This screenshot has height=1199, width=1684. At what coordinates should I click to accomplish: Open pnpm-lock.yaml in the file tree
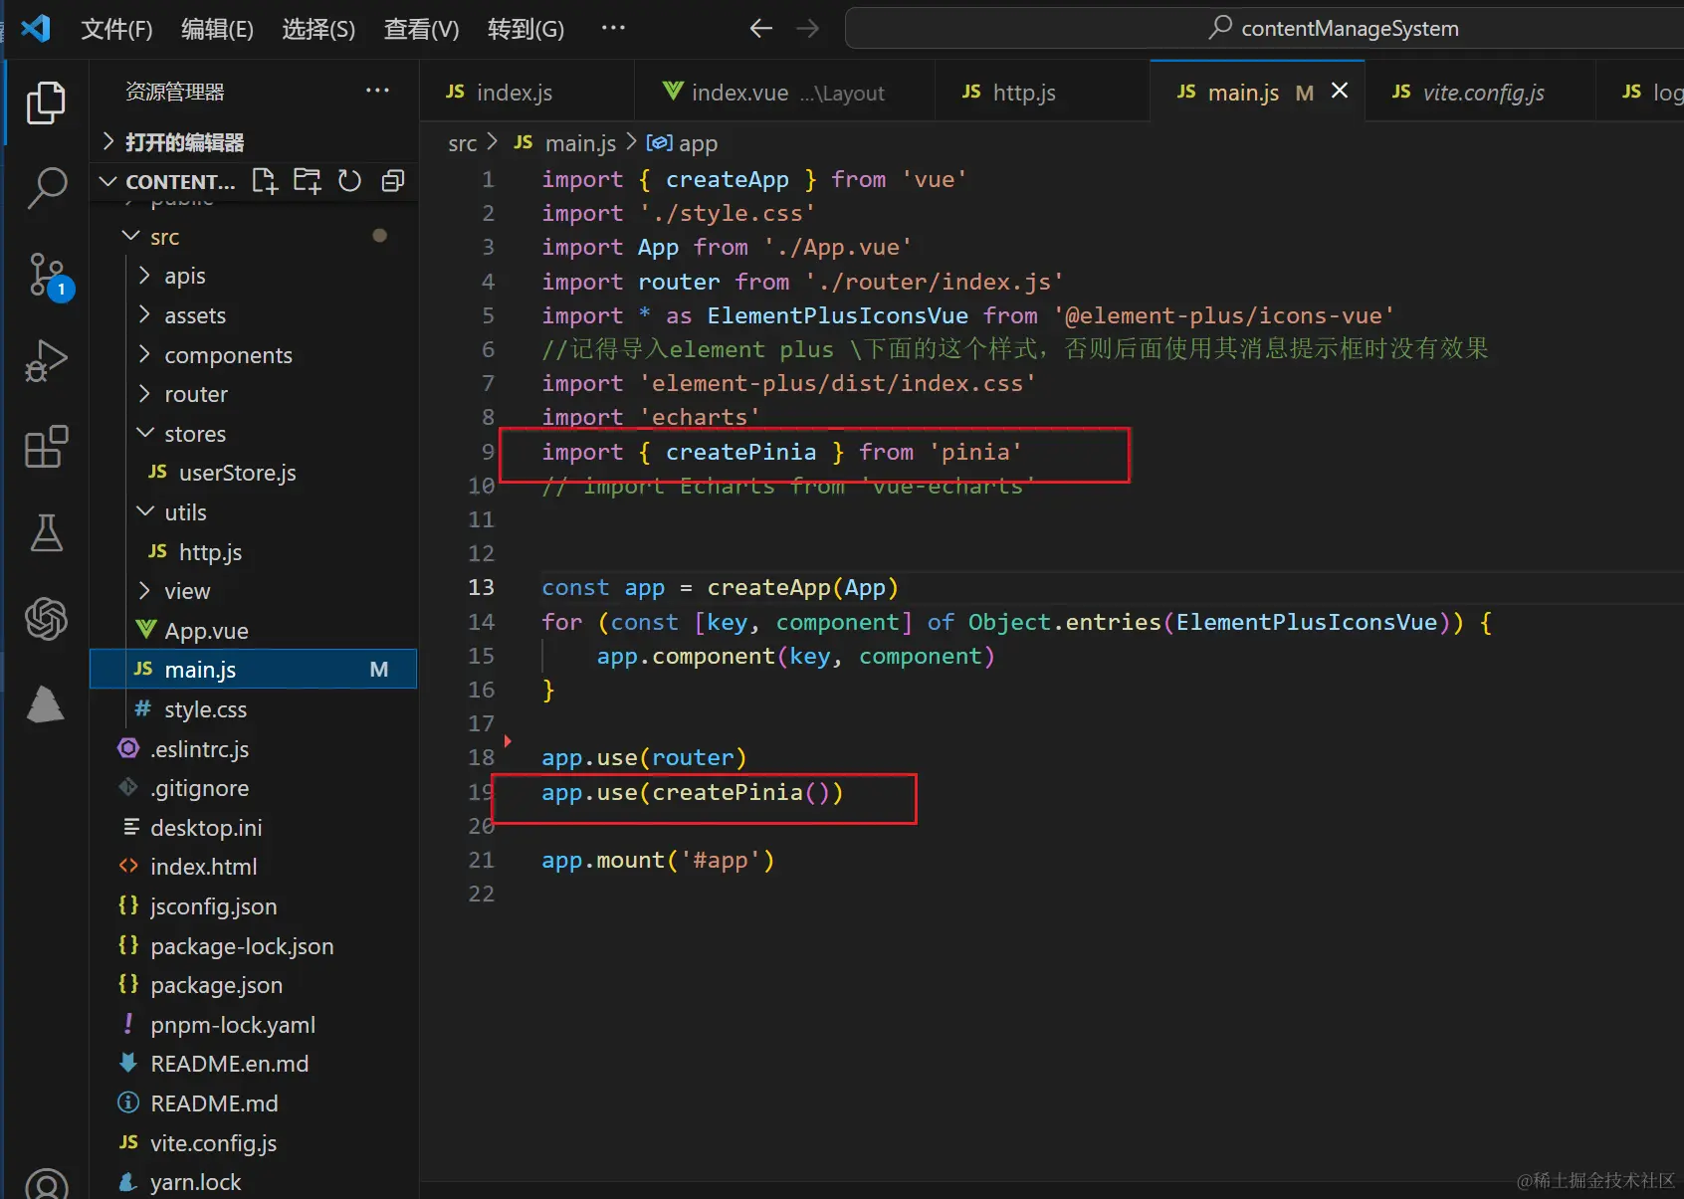[254, 1024]
